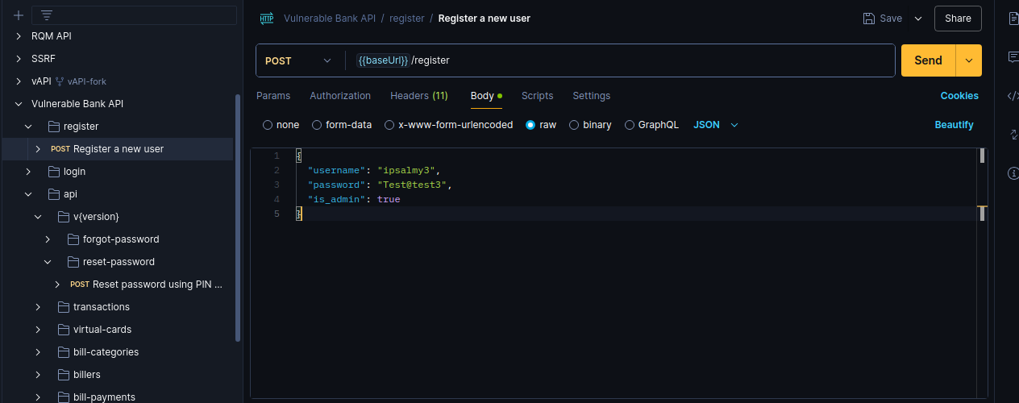Choose the binary body type
This screenshot has width=1019, height=403.
590,125
